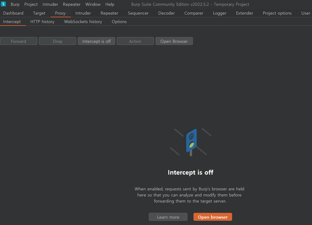Switch to the Target tab
Screen dimensions: 312x225
coord(39,13)
